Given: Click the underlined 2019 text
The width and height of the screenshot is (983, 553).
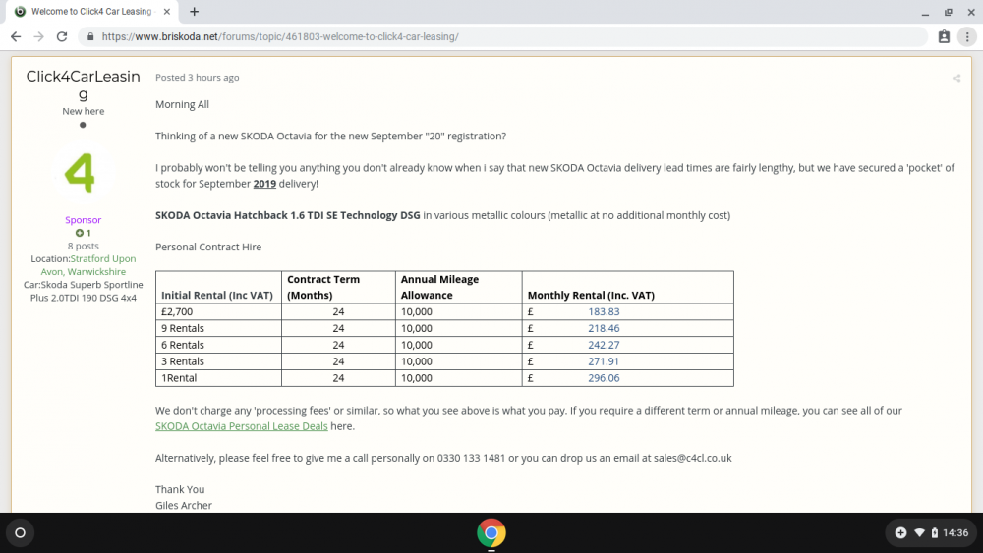Looking at the screenshot, I should [x=264, y=184].
